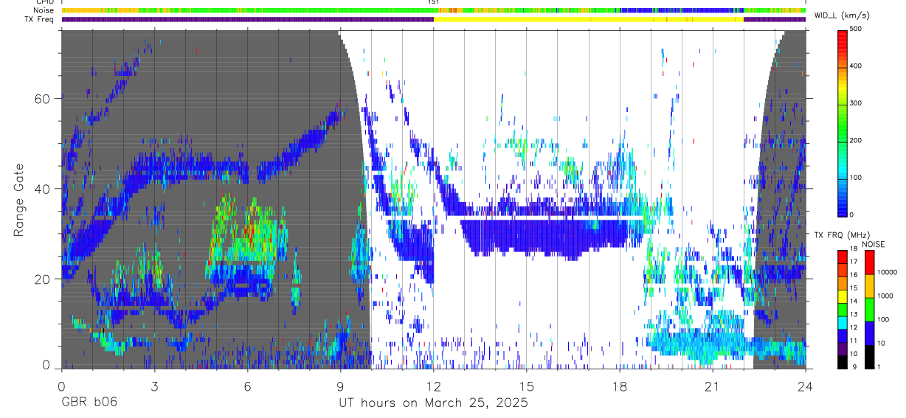The width and height of the screenshot is (906, 418).
Task: Select the 6 hour tick label on time axis
Action: (x=247, y=386)
